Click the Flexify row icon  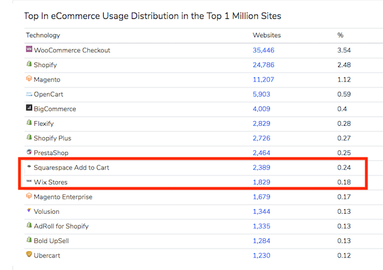tap(29, 122)
